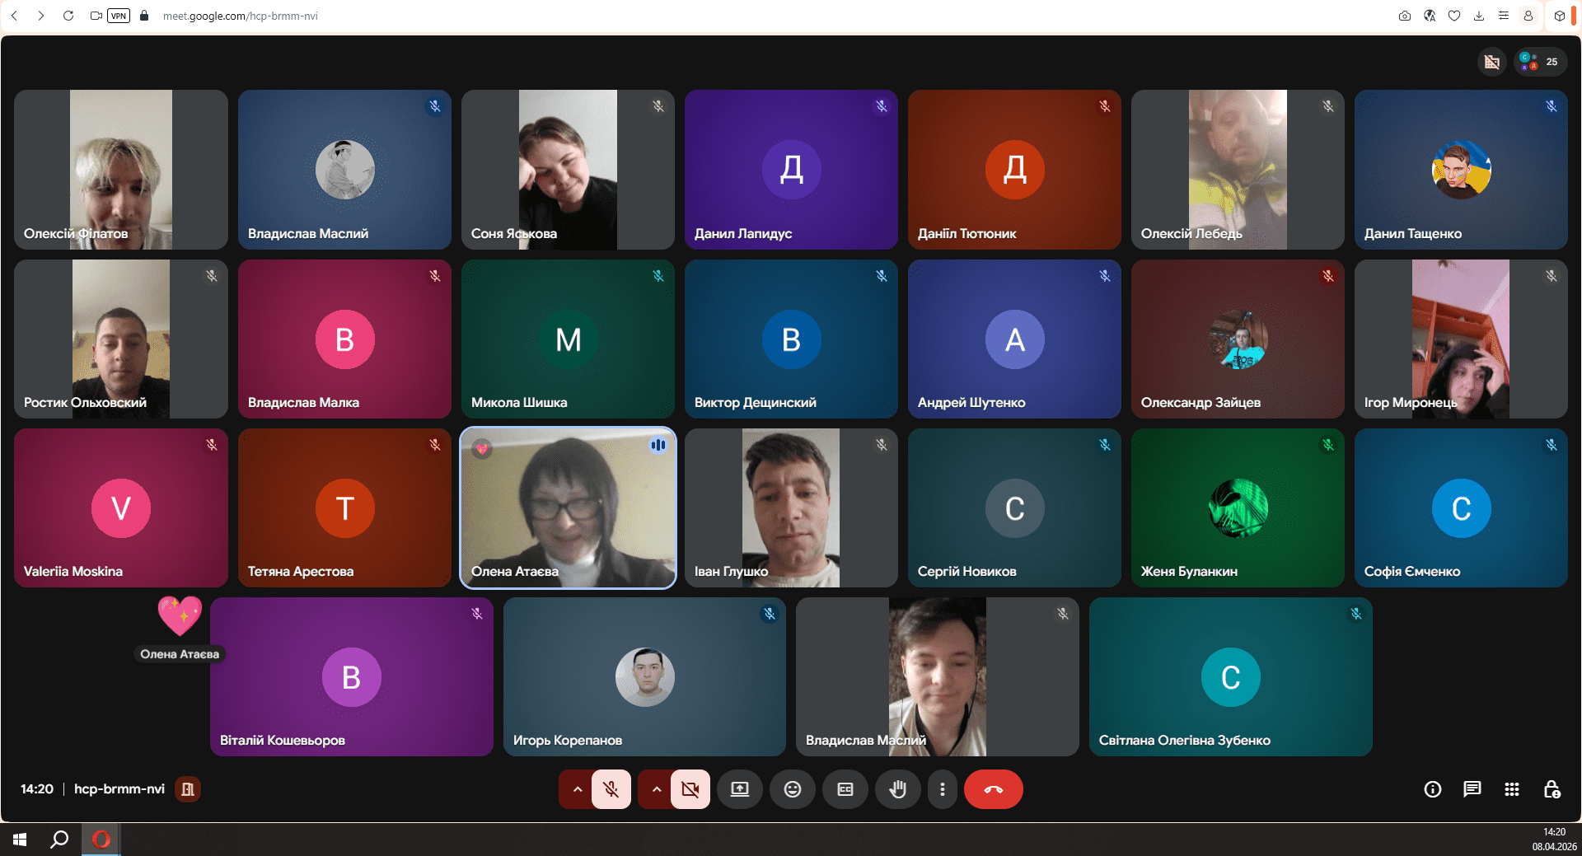Viewport: 1582px width, 856px height.
Task: Open the activities grid panel
Action: (x=1511, y=789)
